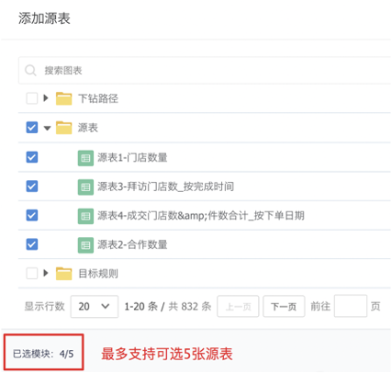Click the 源表1-门店数量 row text
This screenshot has height=373, width=392.
coord(132,158)
